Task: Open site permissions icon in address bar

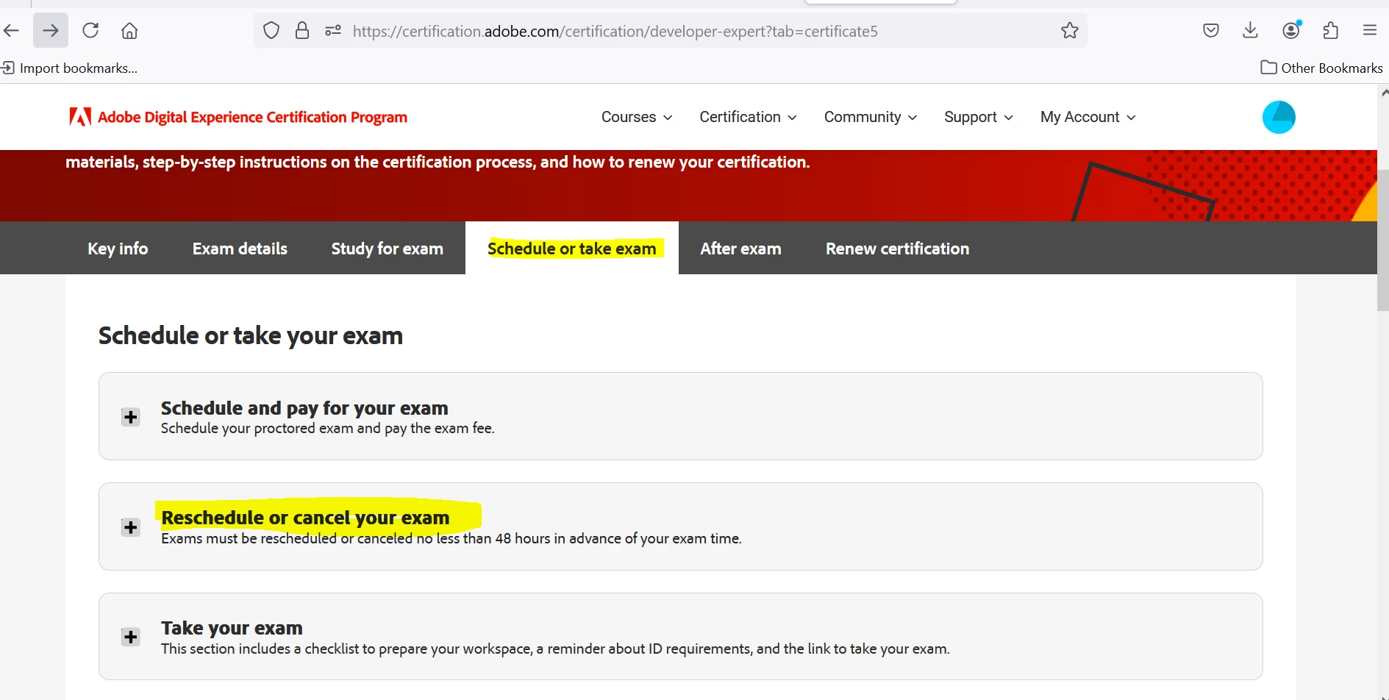Action: pyautogui.click(x=333, y=30)
